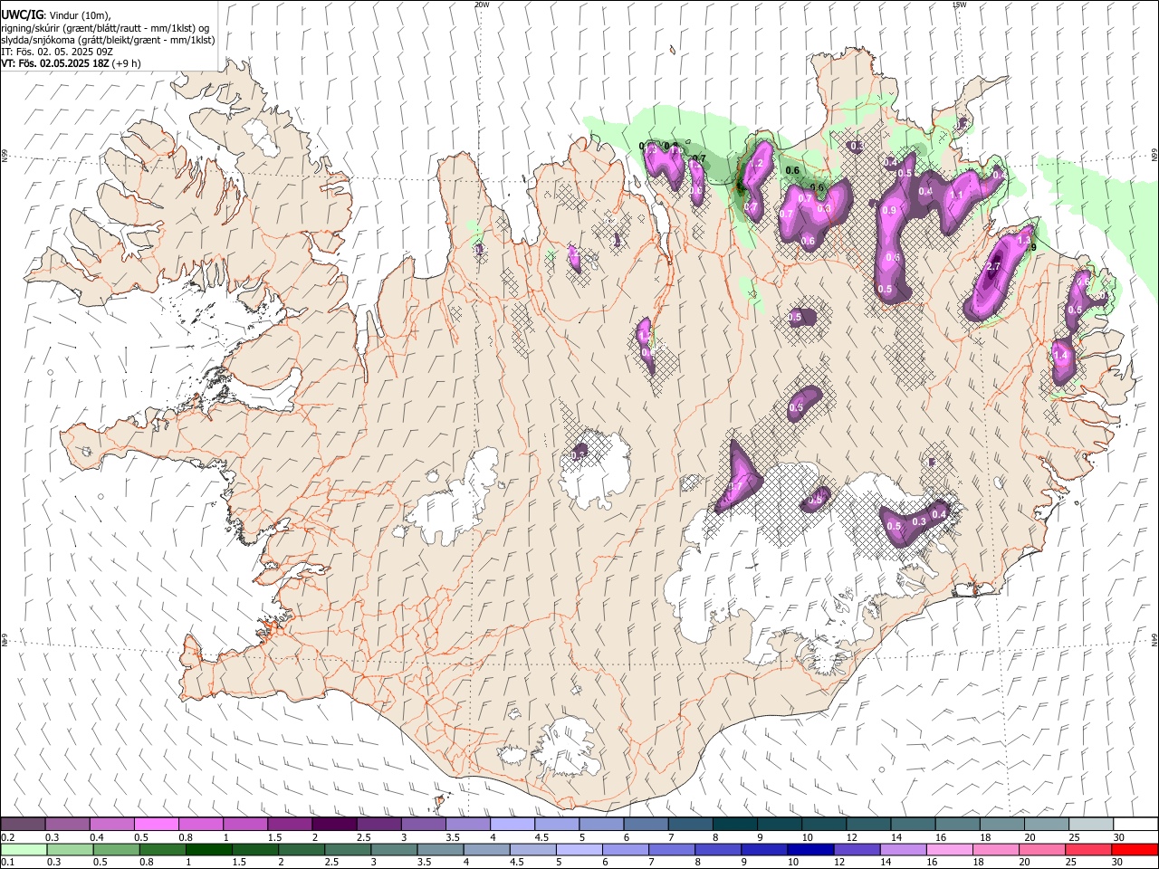Select the darkest purple snow swatch between 2 and 2.5

coord(334,824)
